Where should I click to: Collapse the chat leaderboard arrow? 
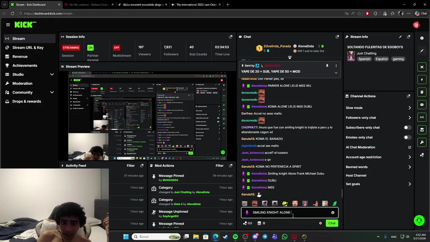tap(290, 57)
